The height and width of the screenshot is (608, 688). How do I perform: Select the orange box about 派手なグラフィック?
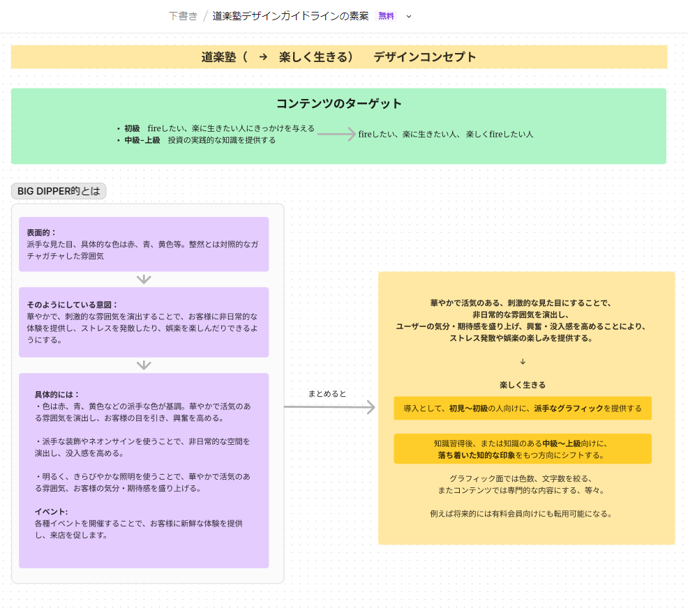tap(523, 408)
